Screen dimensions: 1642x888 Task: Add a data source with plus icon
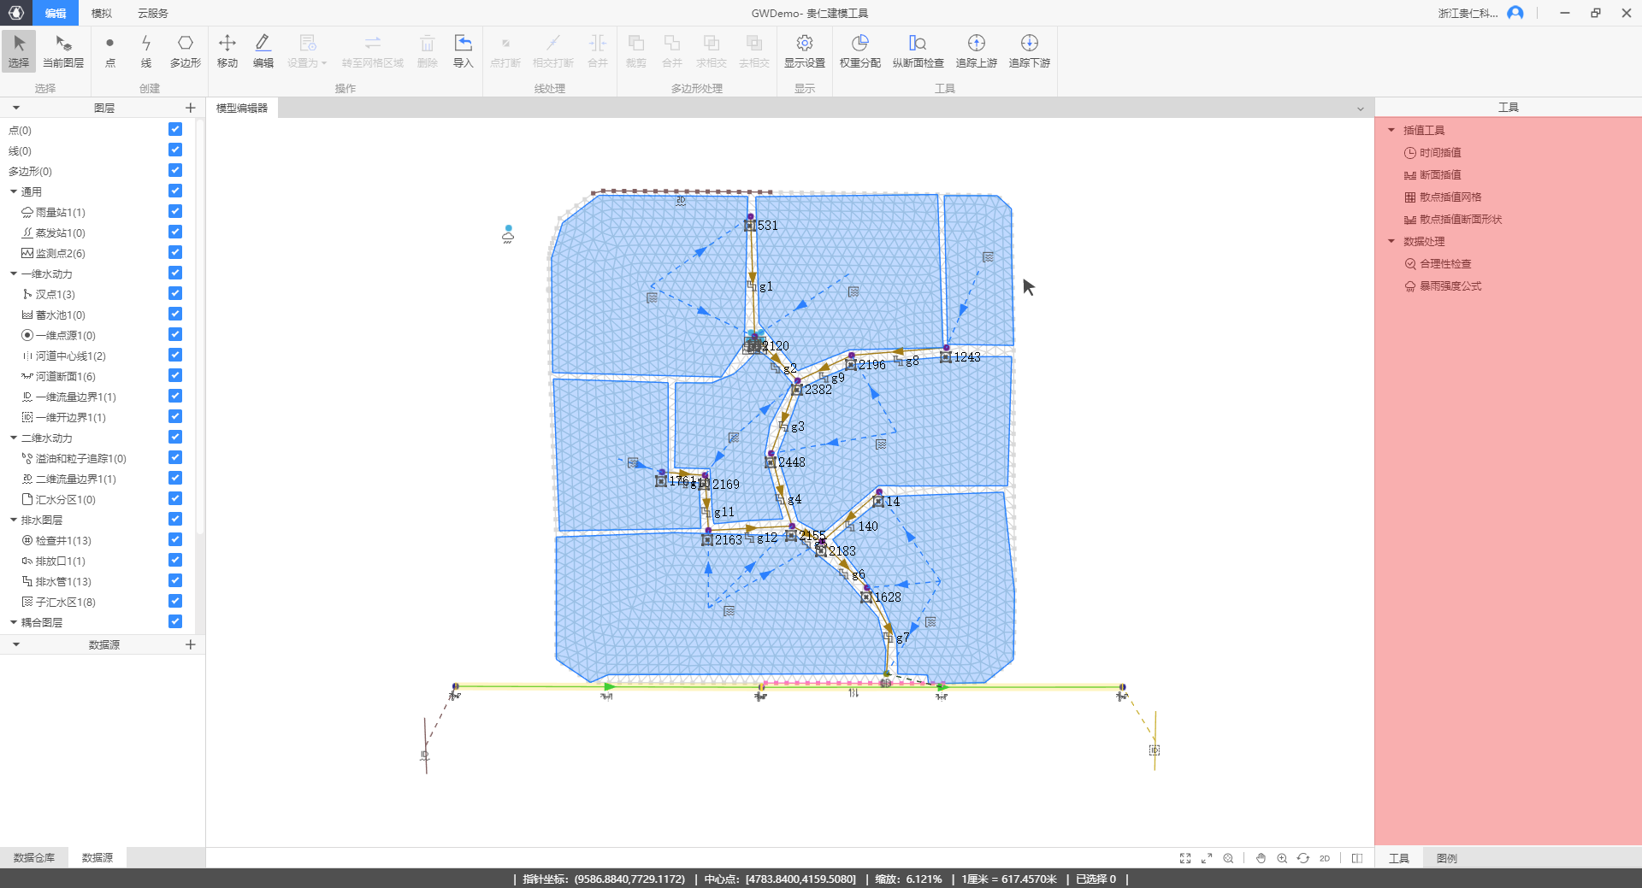(191, 644)
